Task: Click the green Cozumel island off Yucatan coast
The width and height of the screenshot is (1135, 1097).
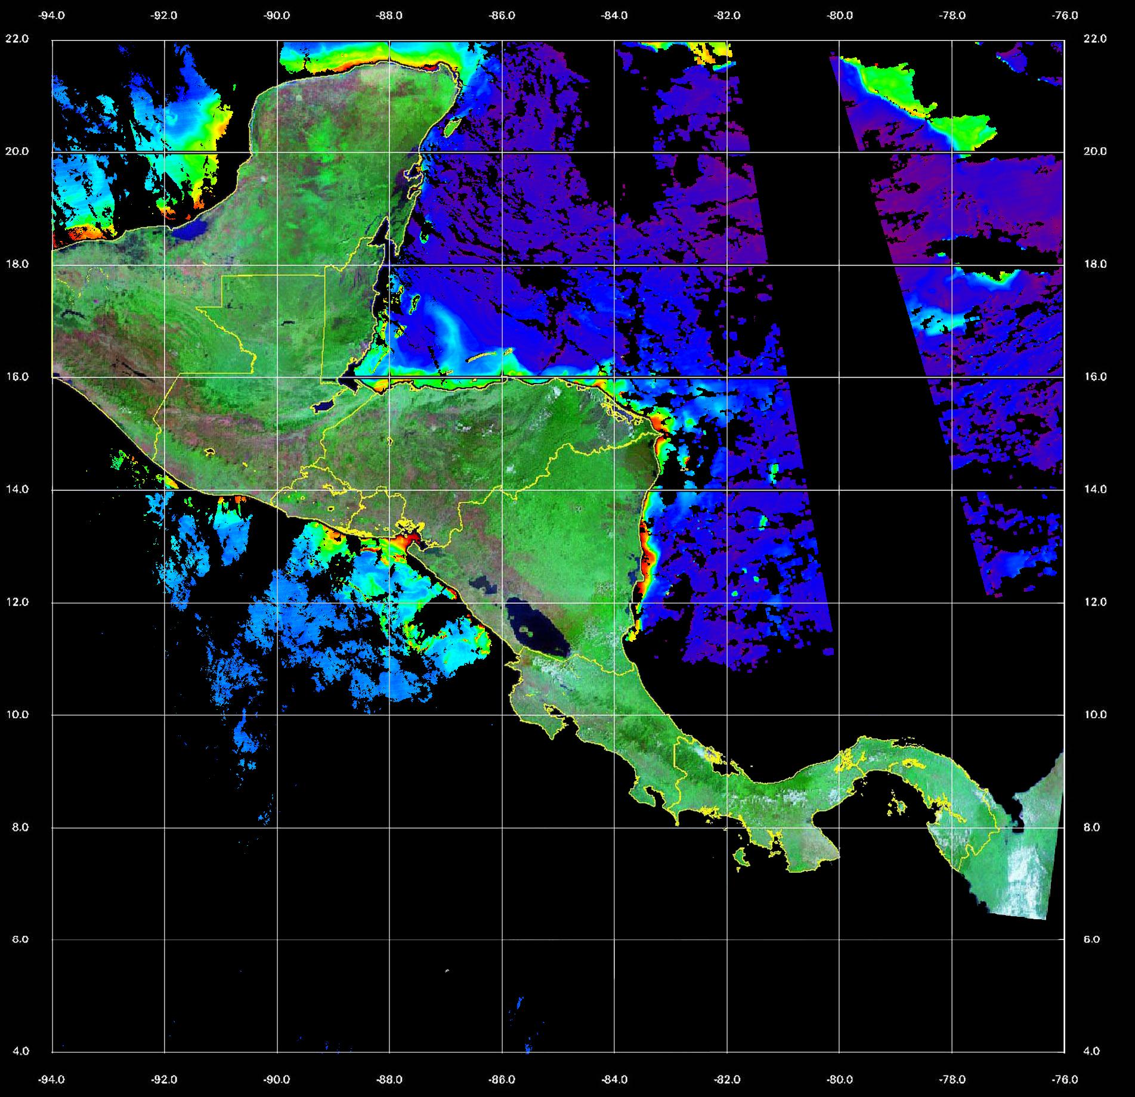Action: 451,126
